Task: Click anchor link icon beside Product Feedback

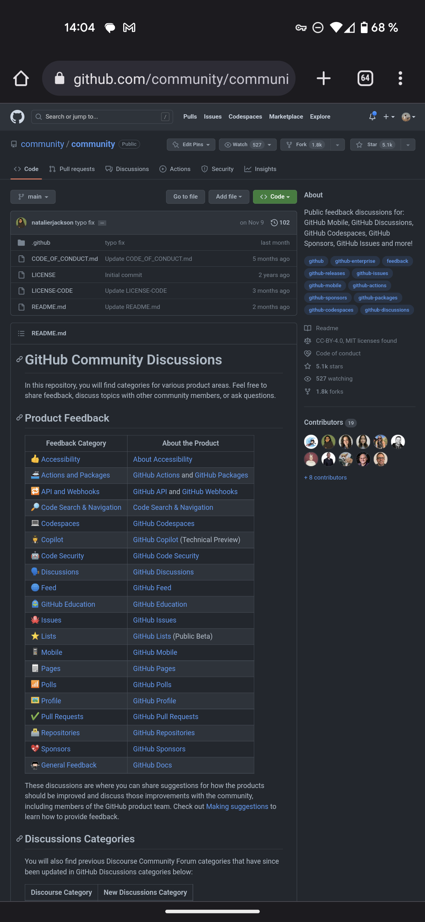Action: [19, 418]
